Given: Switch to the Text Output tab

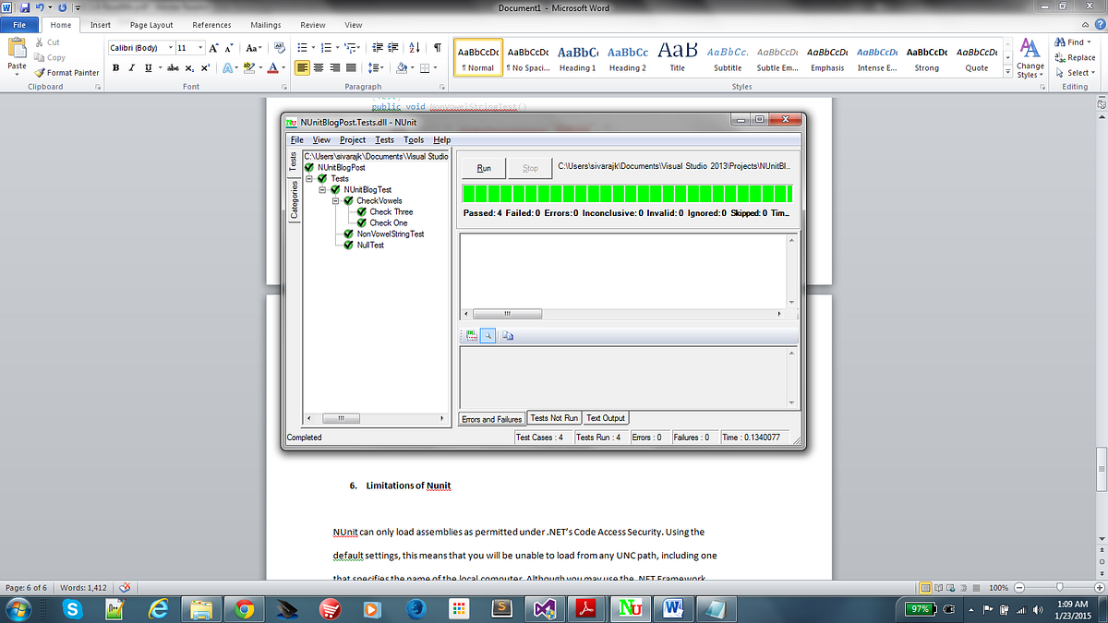Looking at the screenshot, I should coord(606,418).
